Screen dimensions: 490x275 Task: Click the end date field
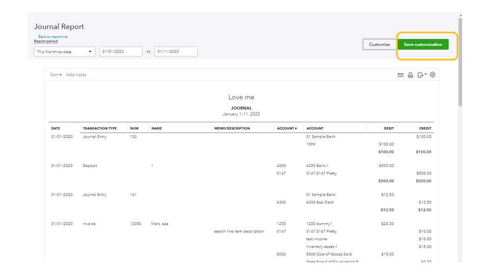(176, 51)
